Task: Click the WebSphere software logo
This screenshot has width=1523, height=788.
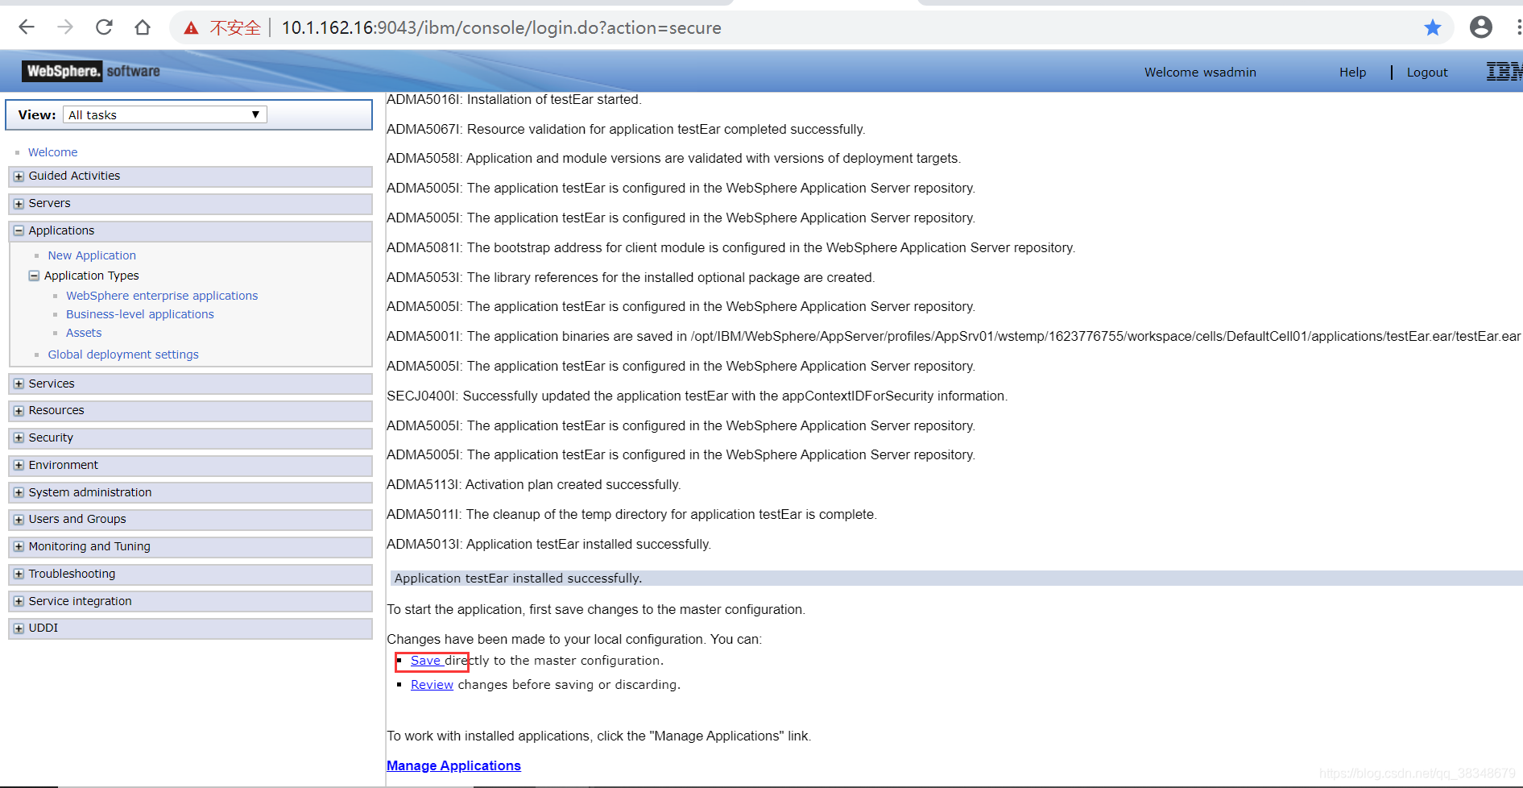Action: point(91,71)
